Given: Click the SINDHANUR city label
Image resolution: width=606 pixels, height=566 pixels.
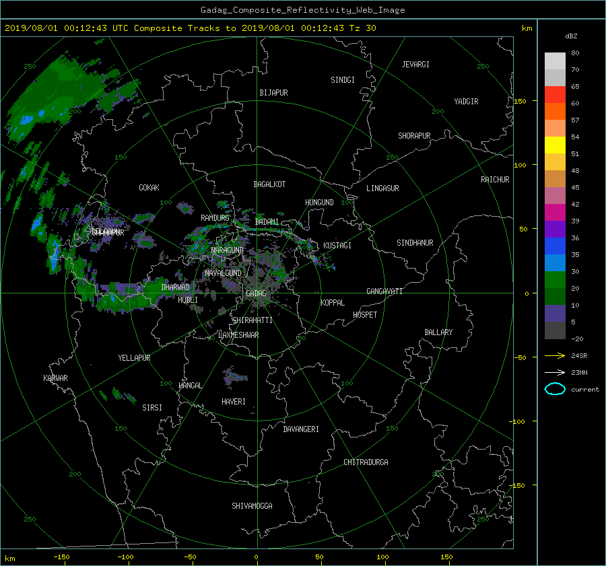Looking at the screenshot, I should (415, 243).
